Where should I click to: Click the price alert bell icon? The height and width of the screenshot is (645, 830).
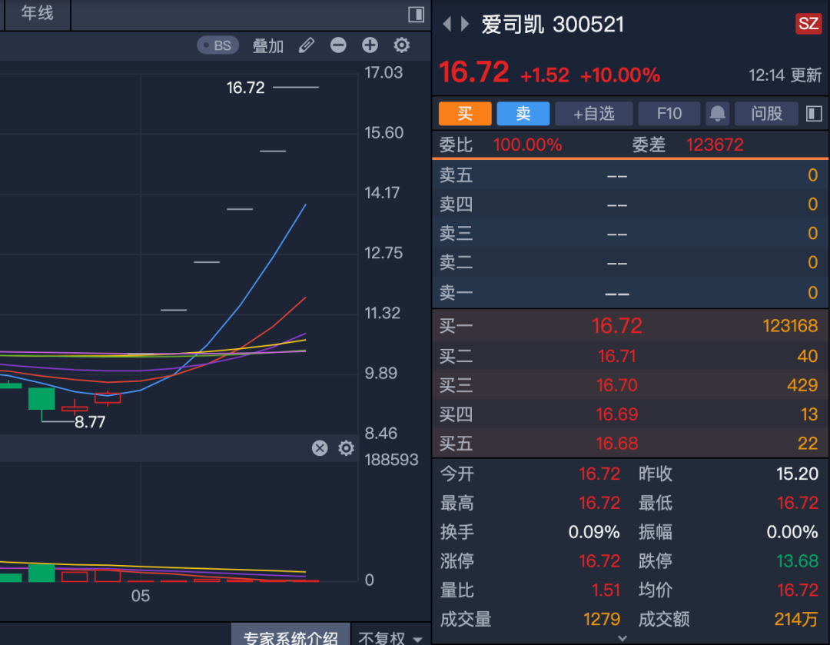[x=718, y=114]
